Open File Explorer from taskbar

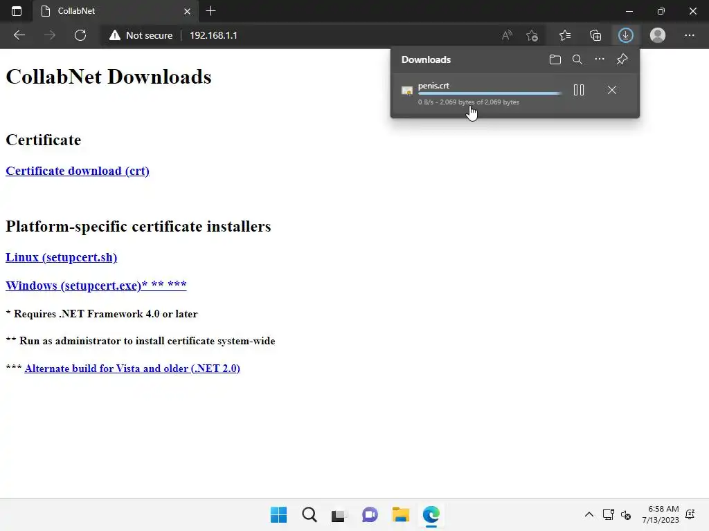pyautogui.click(x=401, y=514)
